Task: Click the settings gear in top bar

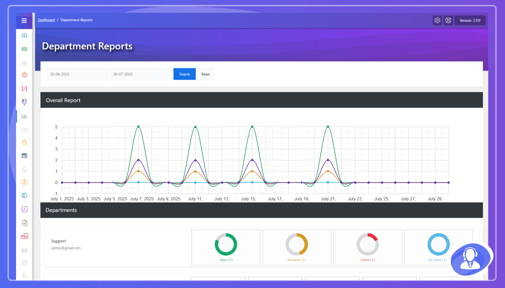Action: [437, 20]
